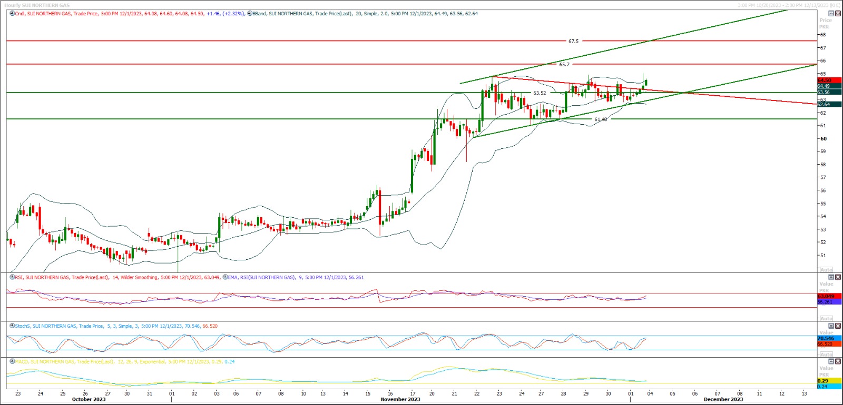Click the StochS indicator clock icon
Image resolution: width=843 pixels, height=405 pixels.
(x=12, y=326)
